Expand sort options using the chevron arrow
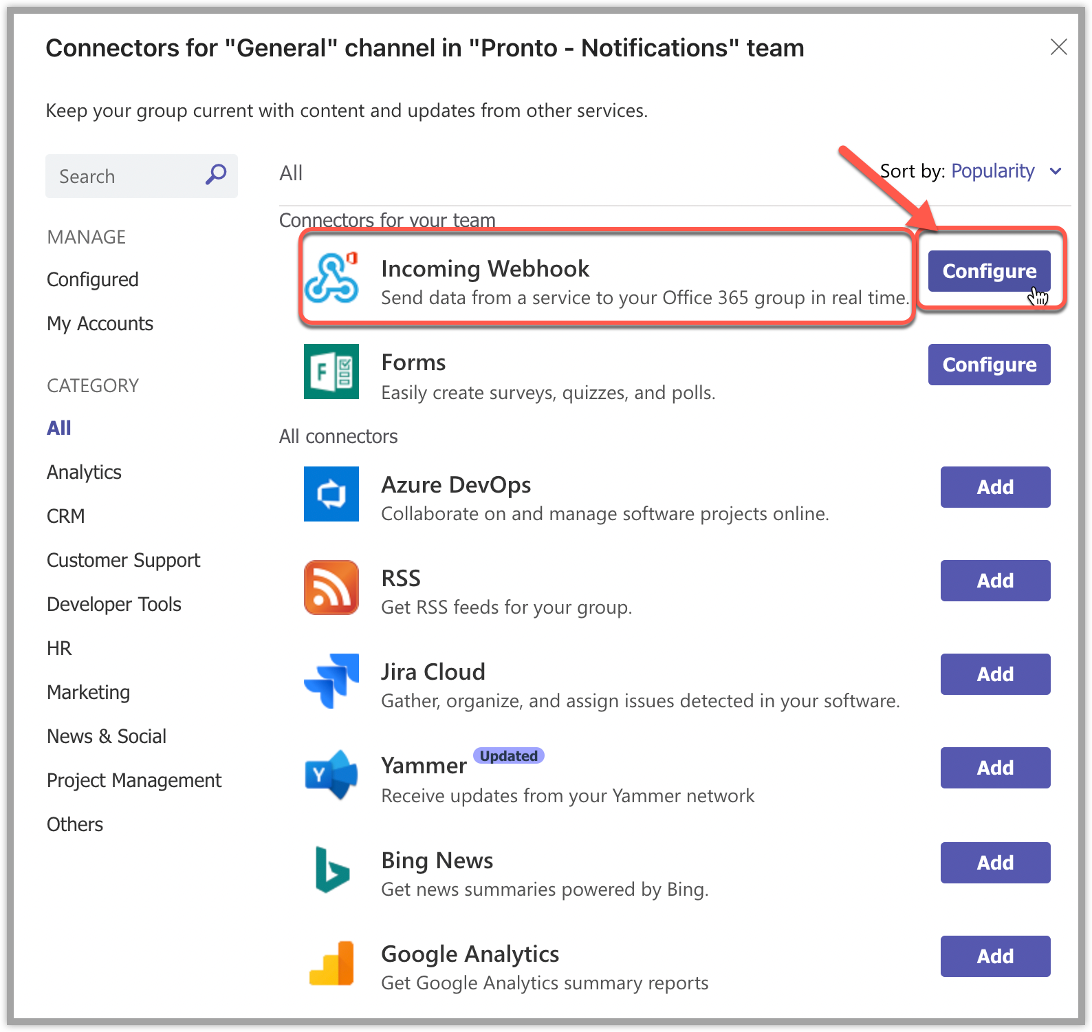Viewport: 1092px width, 1032px height. coord(1056,171)
